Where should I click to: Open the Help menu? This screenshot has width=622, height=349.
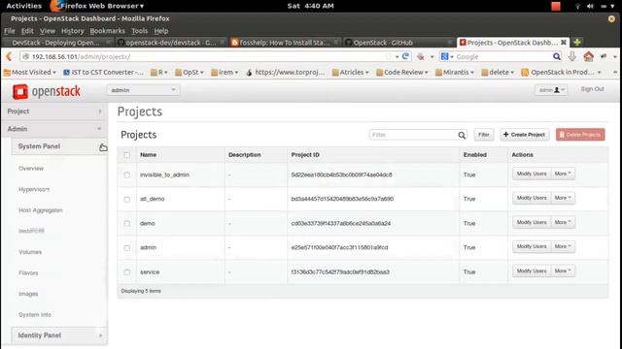(x=161, y=31)
